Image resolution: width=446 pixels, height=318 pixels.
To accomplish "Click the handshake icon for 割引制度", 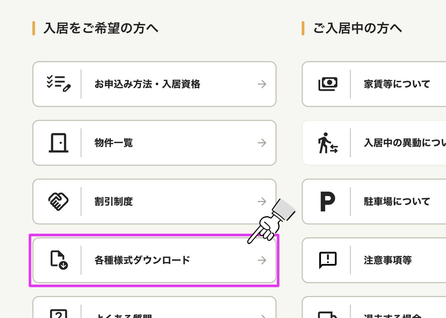I will click(x=58, y=201).
